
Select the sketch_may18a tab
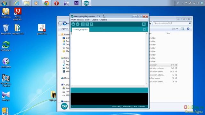point(80,29)
